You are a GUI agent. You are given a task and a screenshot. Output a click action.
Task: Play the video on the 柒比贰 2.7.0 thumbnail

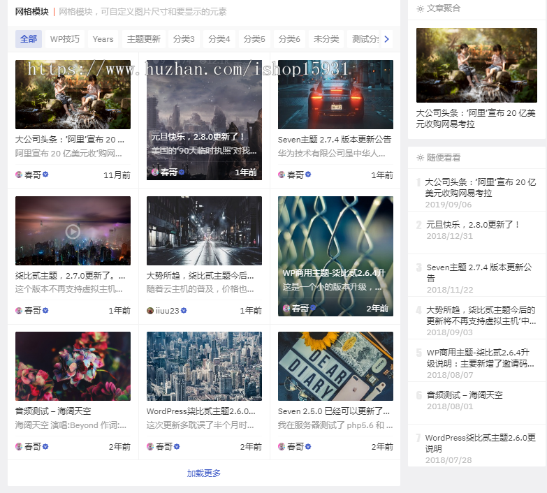(73, 231)
